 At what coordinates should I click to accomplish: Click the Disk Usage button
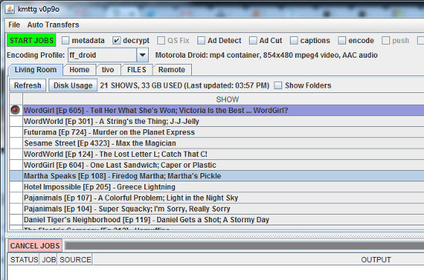pyautogui.click(x=72, y=85)
